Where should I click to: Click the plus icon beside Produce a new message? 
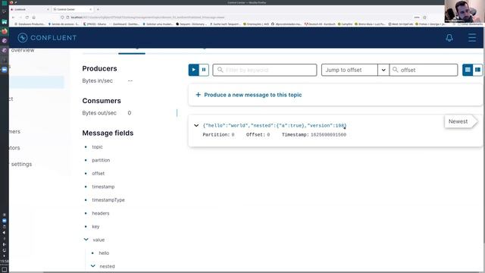pyautogui.click(x=199, y=95)
